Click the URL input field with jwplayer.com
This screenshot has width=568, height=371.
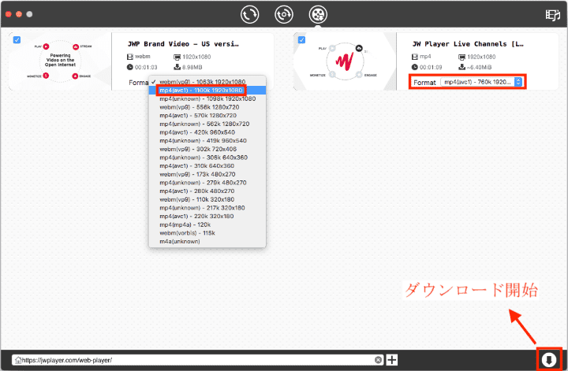click(x=197, y=360)
